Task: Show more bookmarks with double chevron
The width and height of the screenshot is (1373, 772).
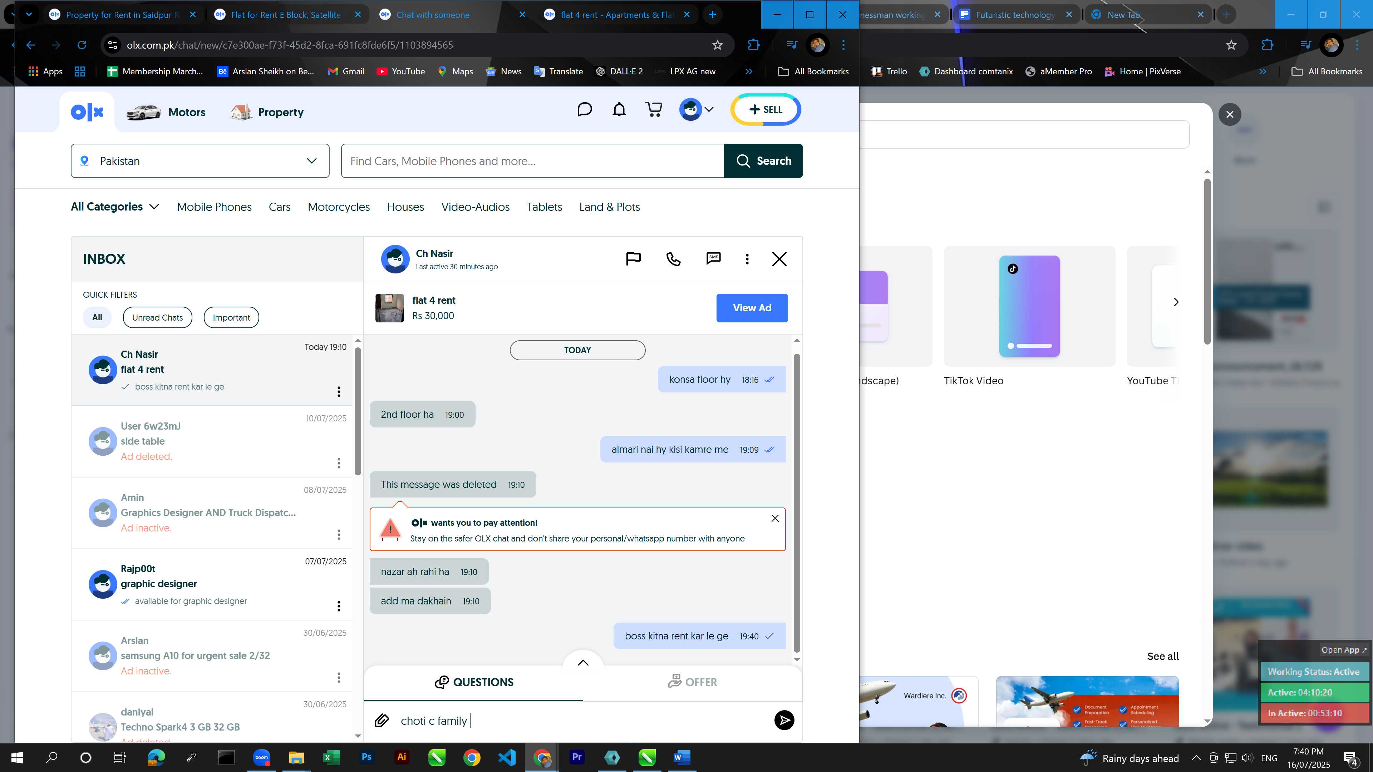Action: [x=749, y=71]
